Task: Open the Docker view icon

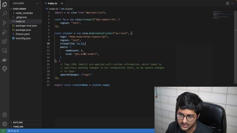Action: 4,60
